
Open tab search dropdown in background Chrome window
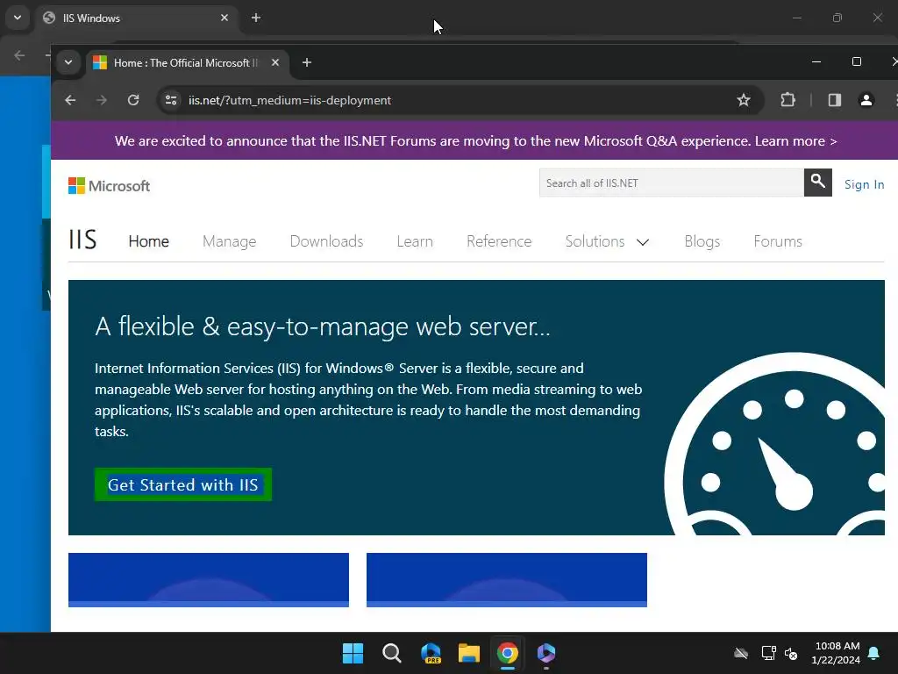coord(18,18)
